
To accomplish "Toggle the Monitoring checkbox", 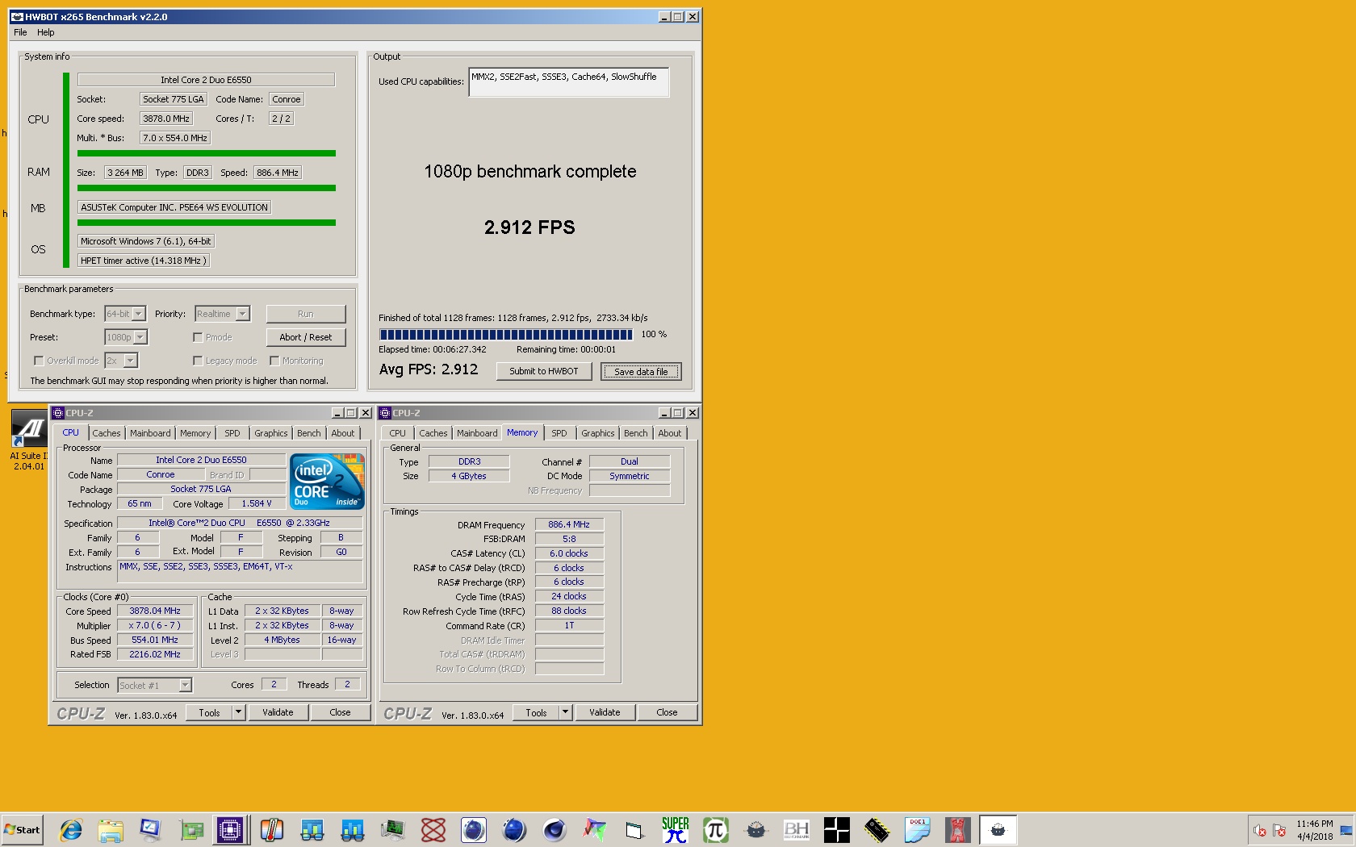I will click(x=274, y=361).
